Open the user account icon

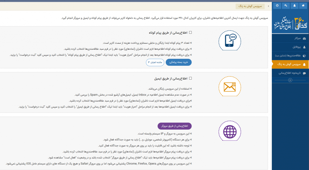tap(294, 6)
